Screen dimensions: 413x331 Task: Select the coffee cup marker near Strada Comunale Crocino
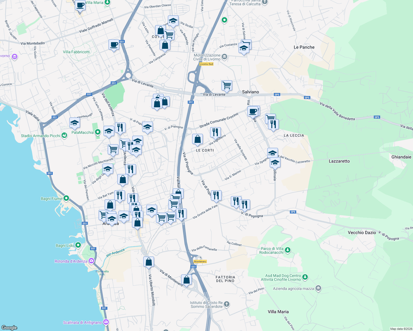click(x=253, y=111)
